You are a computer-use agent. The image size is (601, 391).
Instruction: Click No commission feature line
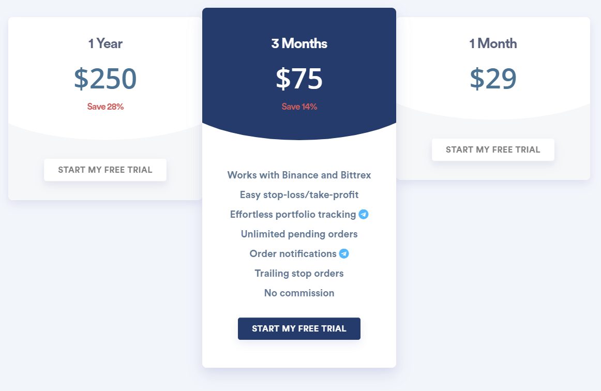(299, 293)
